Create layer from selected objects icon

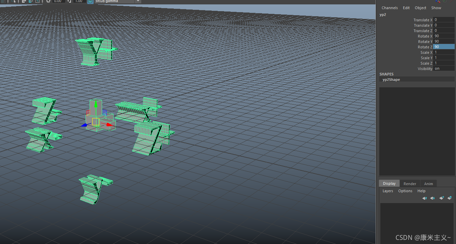[450, 198]
